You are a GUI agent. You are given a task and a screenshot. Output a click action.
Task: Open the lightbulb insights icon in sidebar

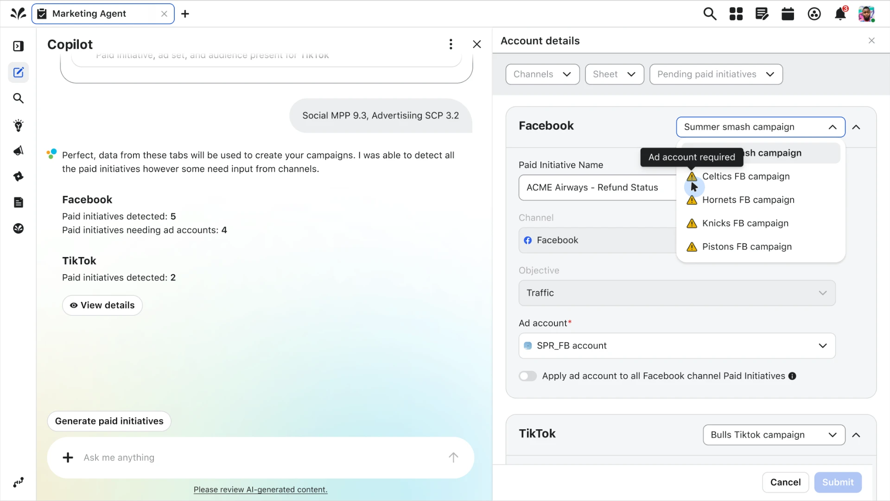tap(19, 125)
